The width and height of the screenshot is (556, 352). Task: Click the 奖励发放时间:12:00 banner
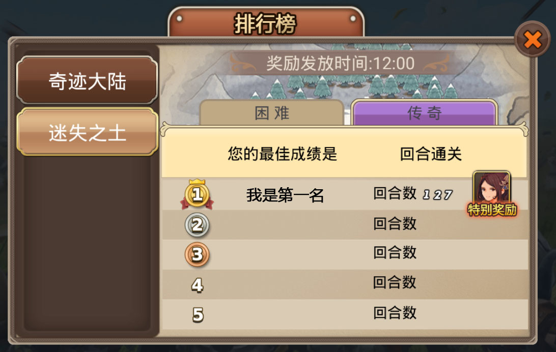(341, 64)
